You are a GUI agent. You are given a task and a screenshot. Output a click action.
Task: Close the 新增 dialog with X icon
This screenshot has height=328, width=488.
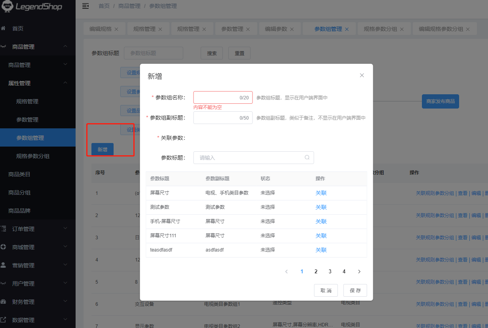(x=362, y=75)
